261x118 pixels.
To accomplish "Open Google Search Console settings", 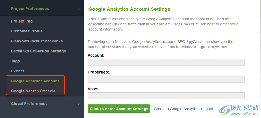I will tap(33, 91).
